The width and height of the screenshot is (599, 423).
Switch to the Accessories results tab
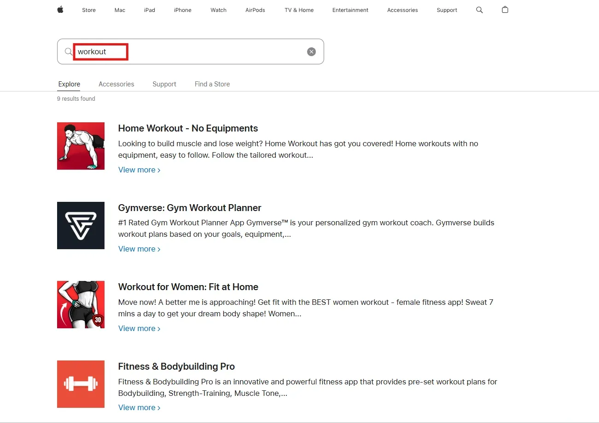pos(116,84)
